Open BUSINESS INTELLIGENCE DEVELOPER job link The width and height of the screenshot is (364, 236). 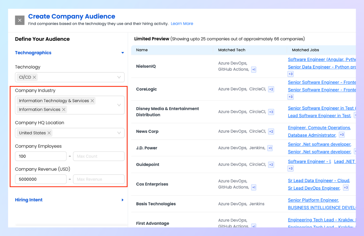pos(322,208)
